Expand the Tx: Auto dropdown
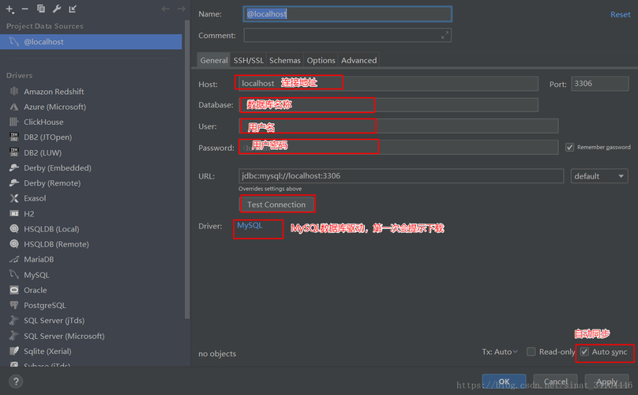638x395 pixels. (x=500, y=352)
